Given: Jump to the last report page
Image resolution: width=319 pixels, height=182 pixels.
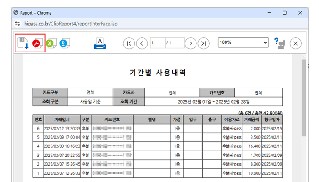Looking at the screenshot, I should coord(204,43).
